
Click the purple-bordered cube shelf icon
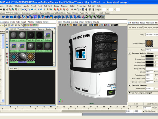35,17
